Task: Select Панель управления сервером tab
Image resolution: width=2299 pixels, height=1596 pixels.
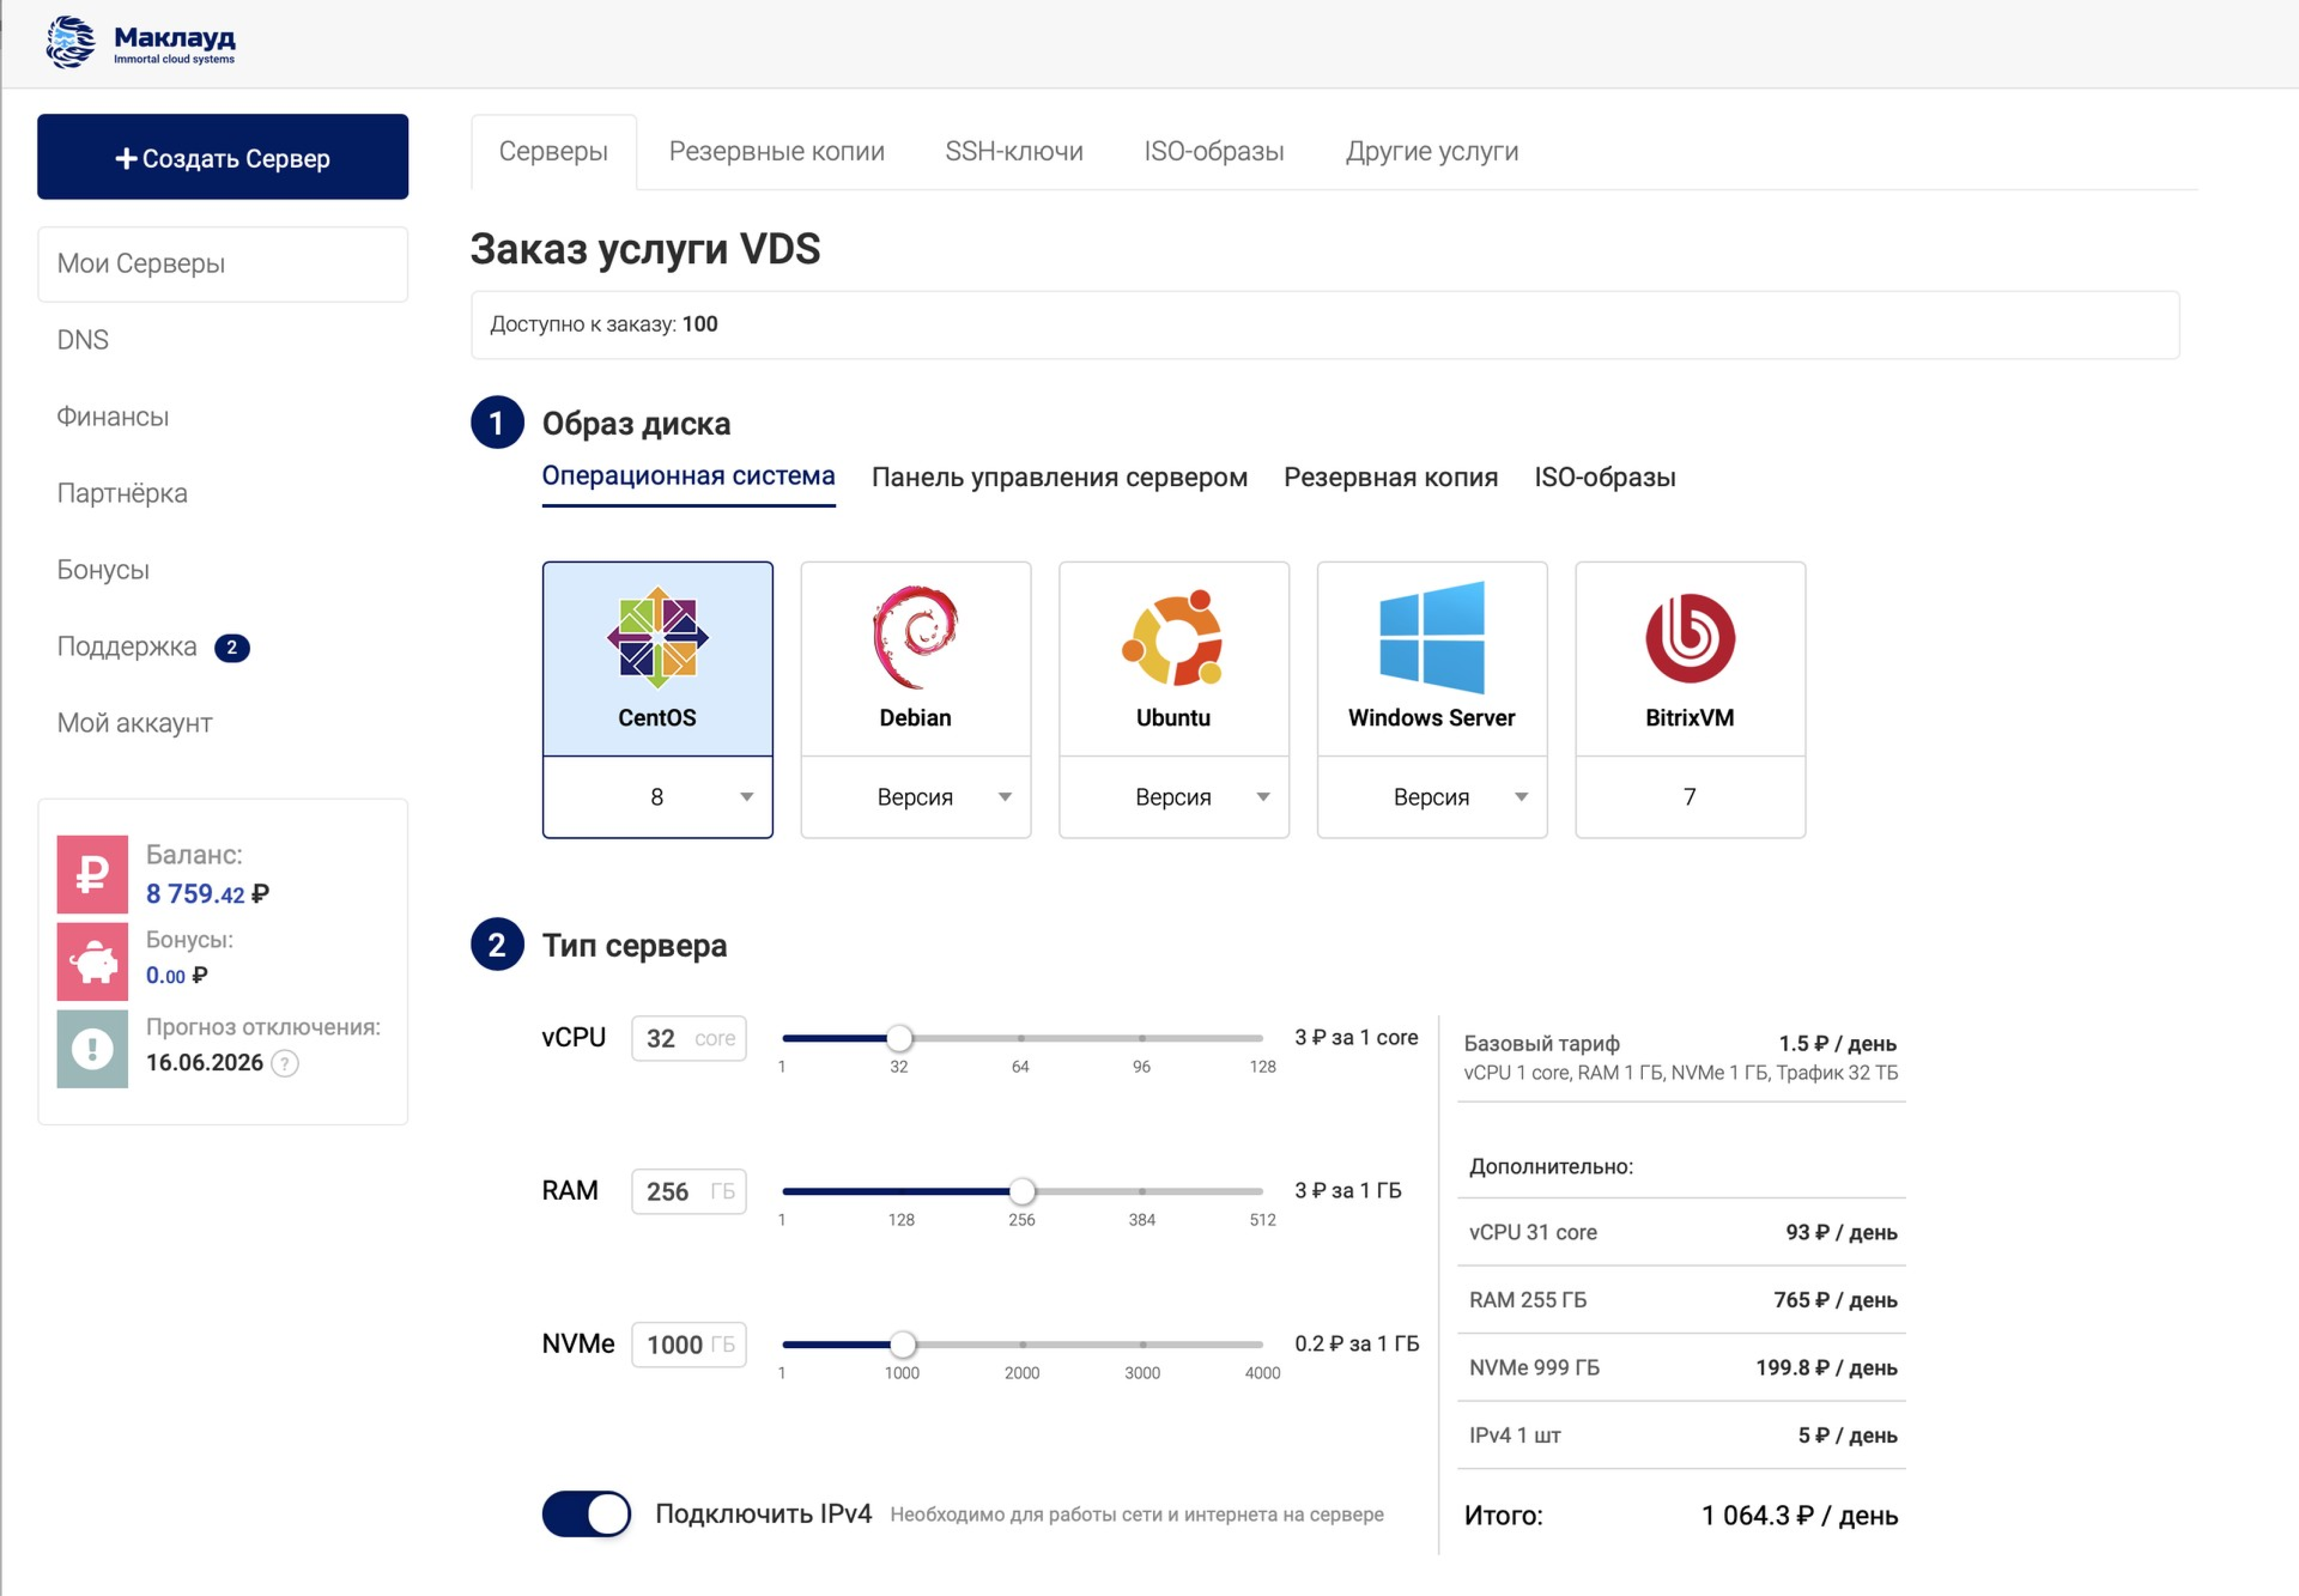Action: [x=1059, y=477]
